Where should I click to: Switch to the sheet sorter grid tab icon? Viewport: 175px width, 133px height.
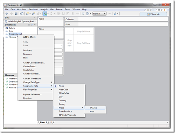[x=153, y=10]
